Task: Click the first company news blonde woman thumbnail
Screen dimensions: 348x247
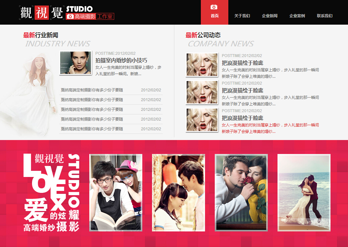Action: [202, 65]
